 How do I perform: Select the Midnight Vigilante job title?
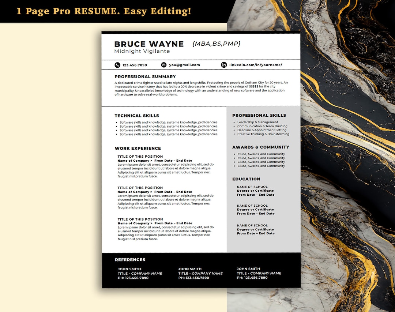pos(142,51)
